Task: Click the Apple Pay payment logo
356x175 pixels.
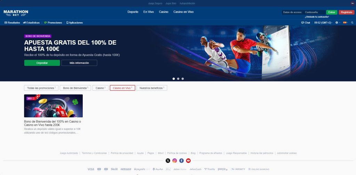Action: click(168, 169)
